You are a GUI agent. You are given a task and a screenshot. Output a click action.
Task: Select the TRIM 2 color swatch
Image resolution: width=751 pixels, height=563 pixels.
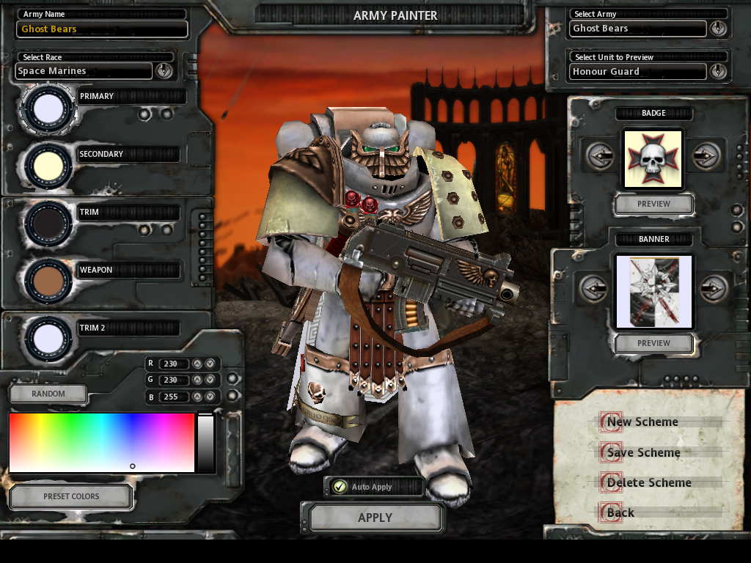(48, 339)
